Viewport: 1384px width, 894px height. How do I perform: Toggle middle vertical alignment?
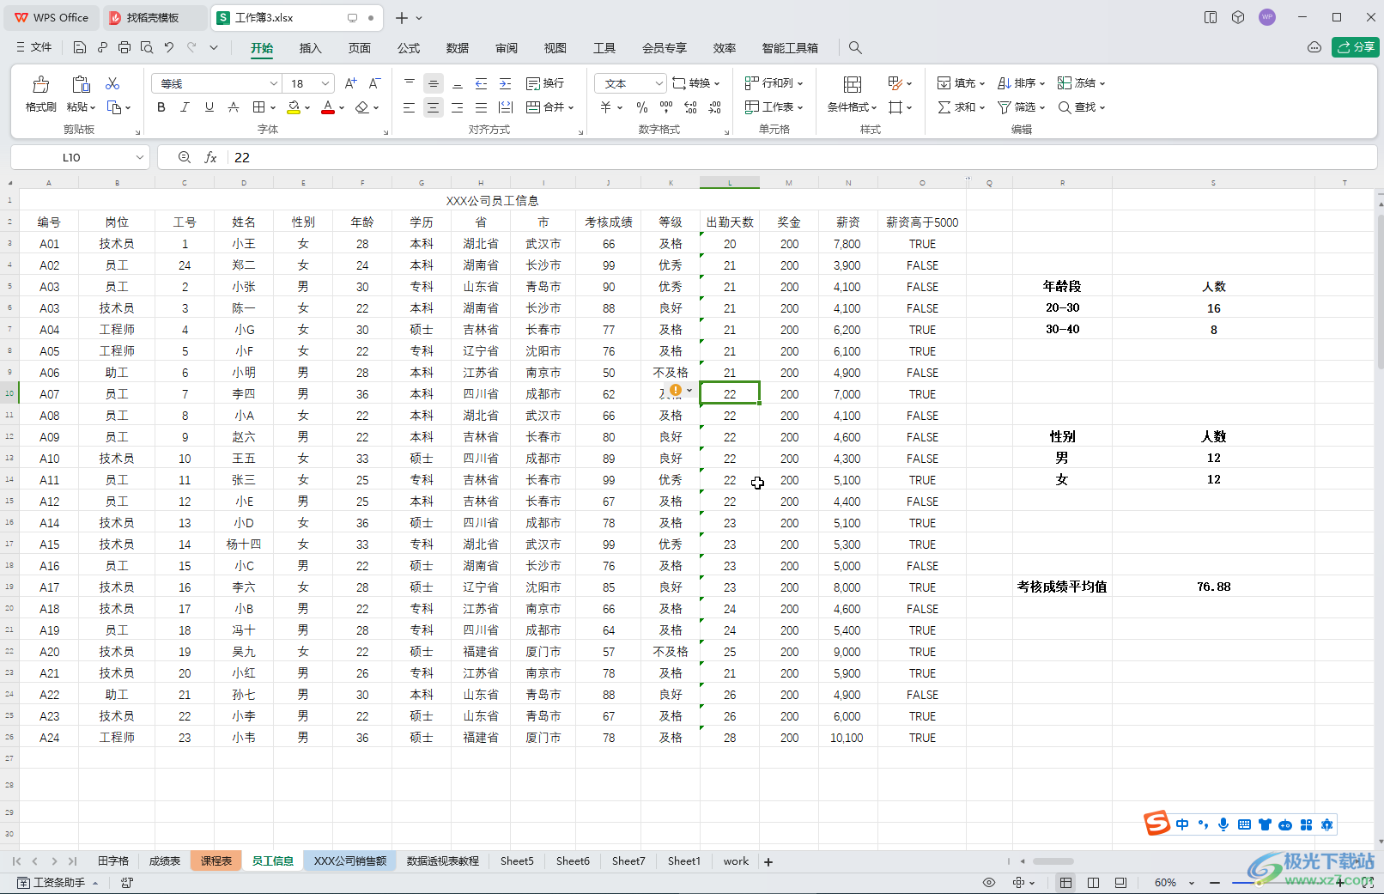(x=434, y=83)
